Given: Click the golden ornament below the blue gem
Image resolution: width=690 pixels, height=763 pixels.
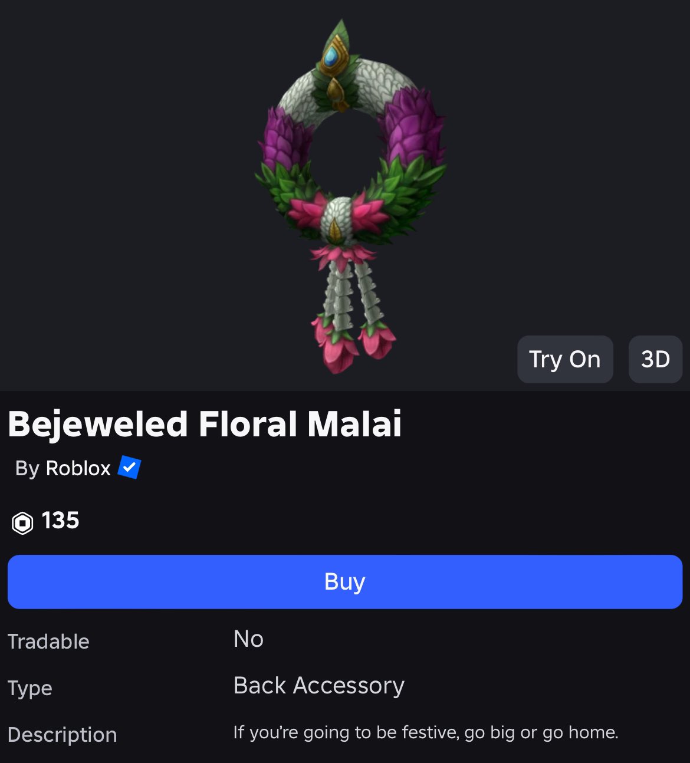Looking at the screenshot, I should click(336, 91).
